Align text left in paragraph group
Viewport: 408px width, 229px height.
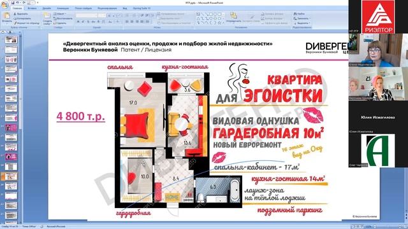(127, 22)
